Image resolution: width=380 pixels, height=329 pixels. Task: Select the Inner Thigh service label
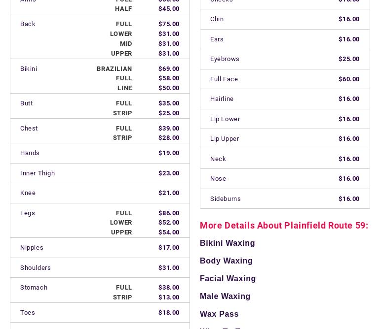point(38,173)
